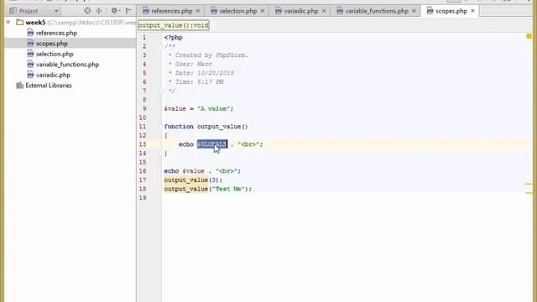Click the lower warning stripe mark in the scrollbar gutter
This screenshot has height=302, width=537.
(x=529, y=193)
